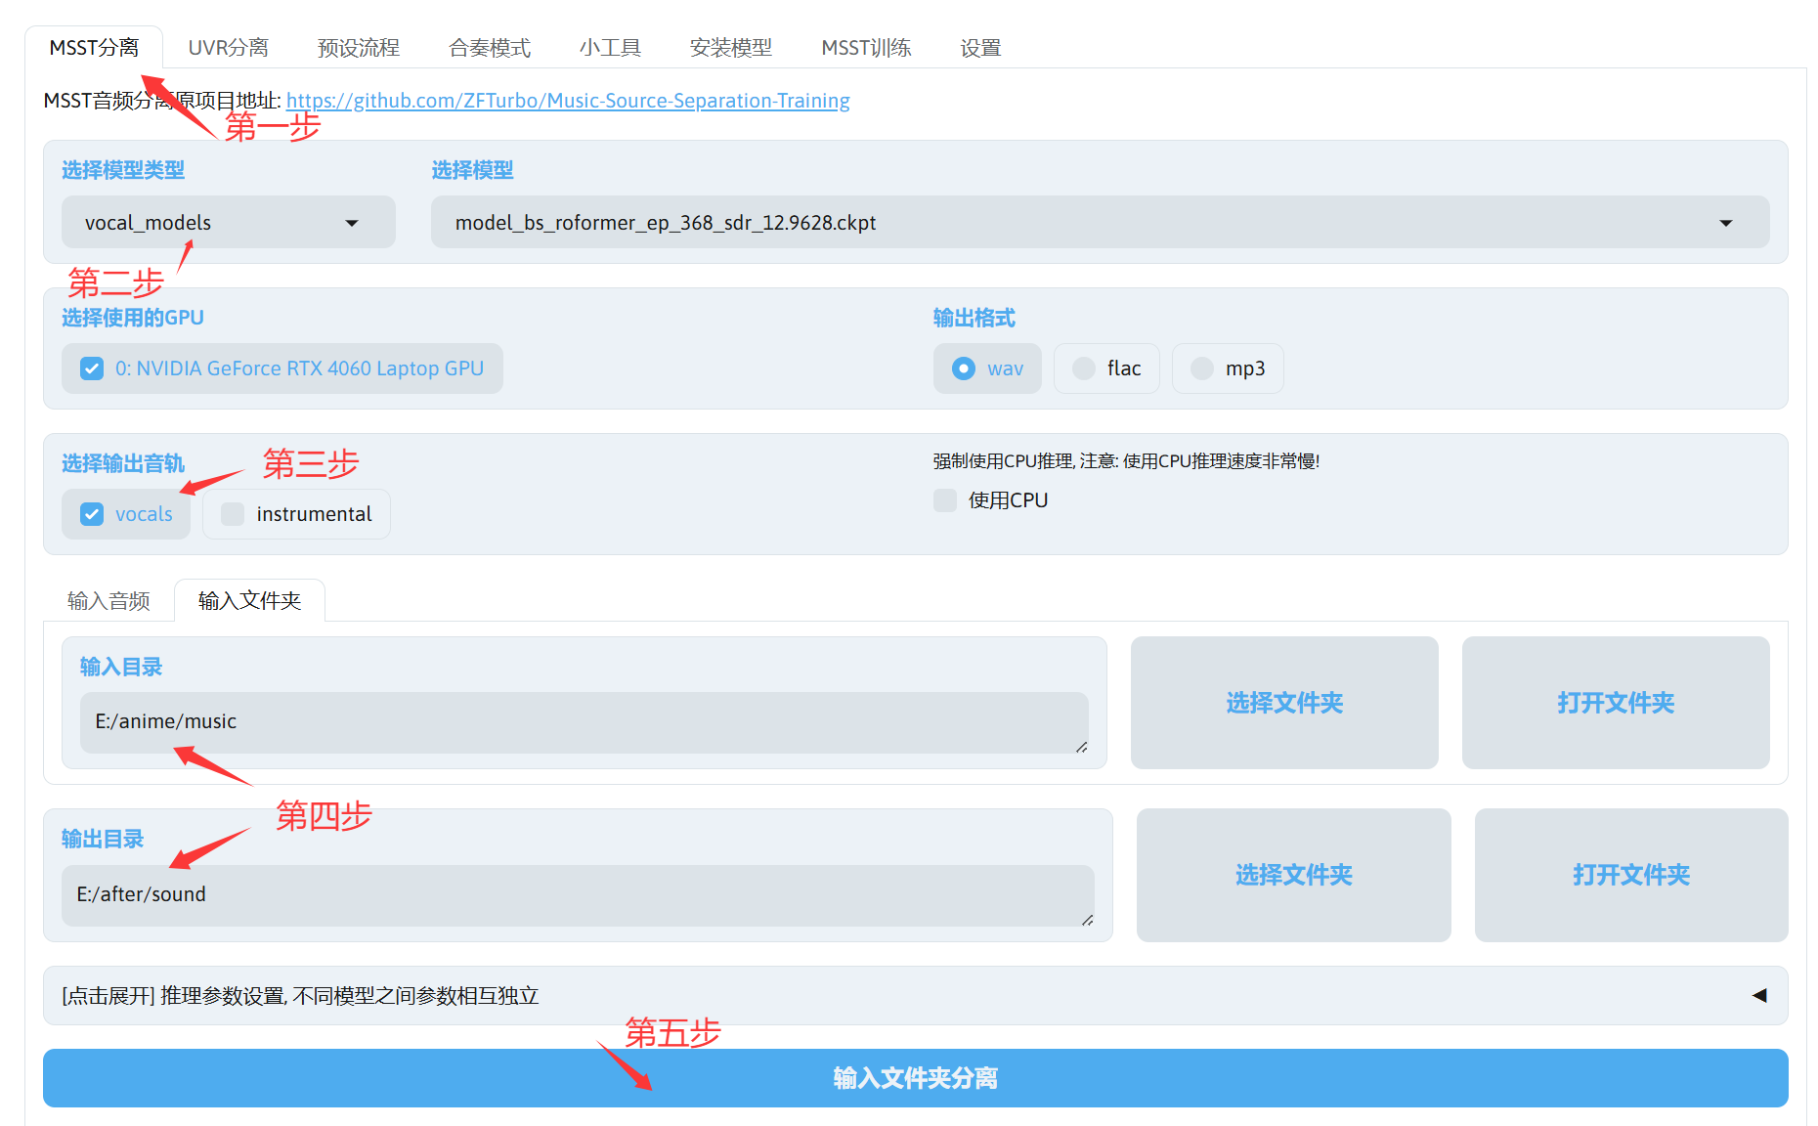This screenshot has width=1818, height=1126.
Task: Open the UVR分离 tab
Action: 228,48
